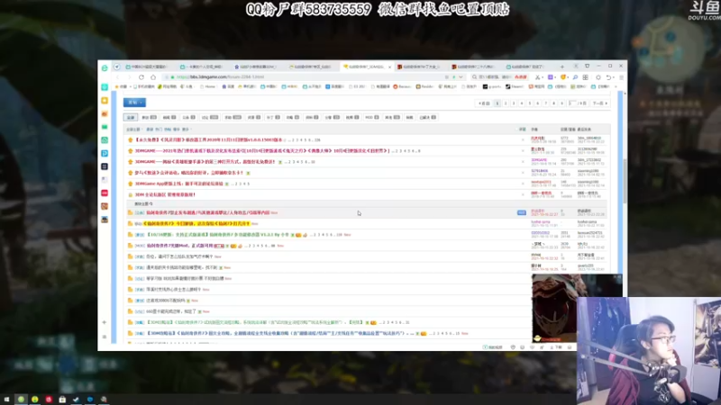Click the next page 下一页 button
Viewport: 721px width, 405px height.
tap(600, 103)
